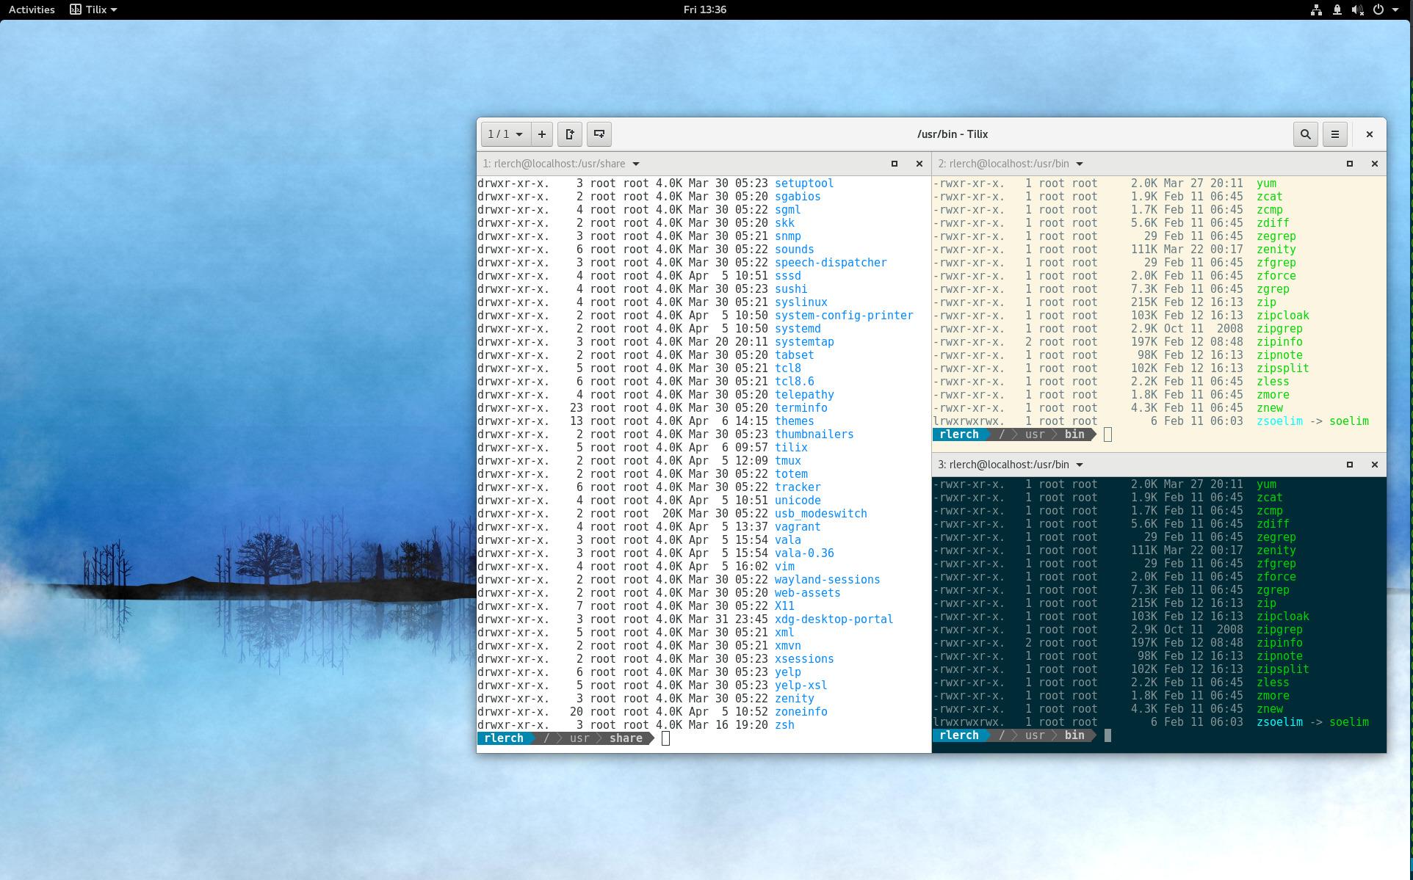Toggle maximize terminal pane 2
Screen dimensions: 1413x880
tap(1348, 163)
